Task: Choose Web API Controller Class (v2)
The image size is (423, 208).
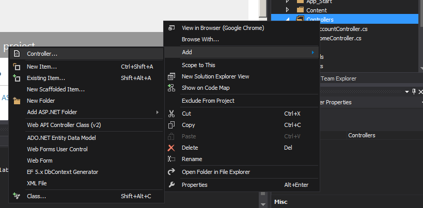Action: pyautogui.click(x=64, y=125)
